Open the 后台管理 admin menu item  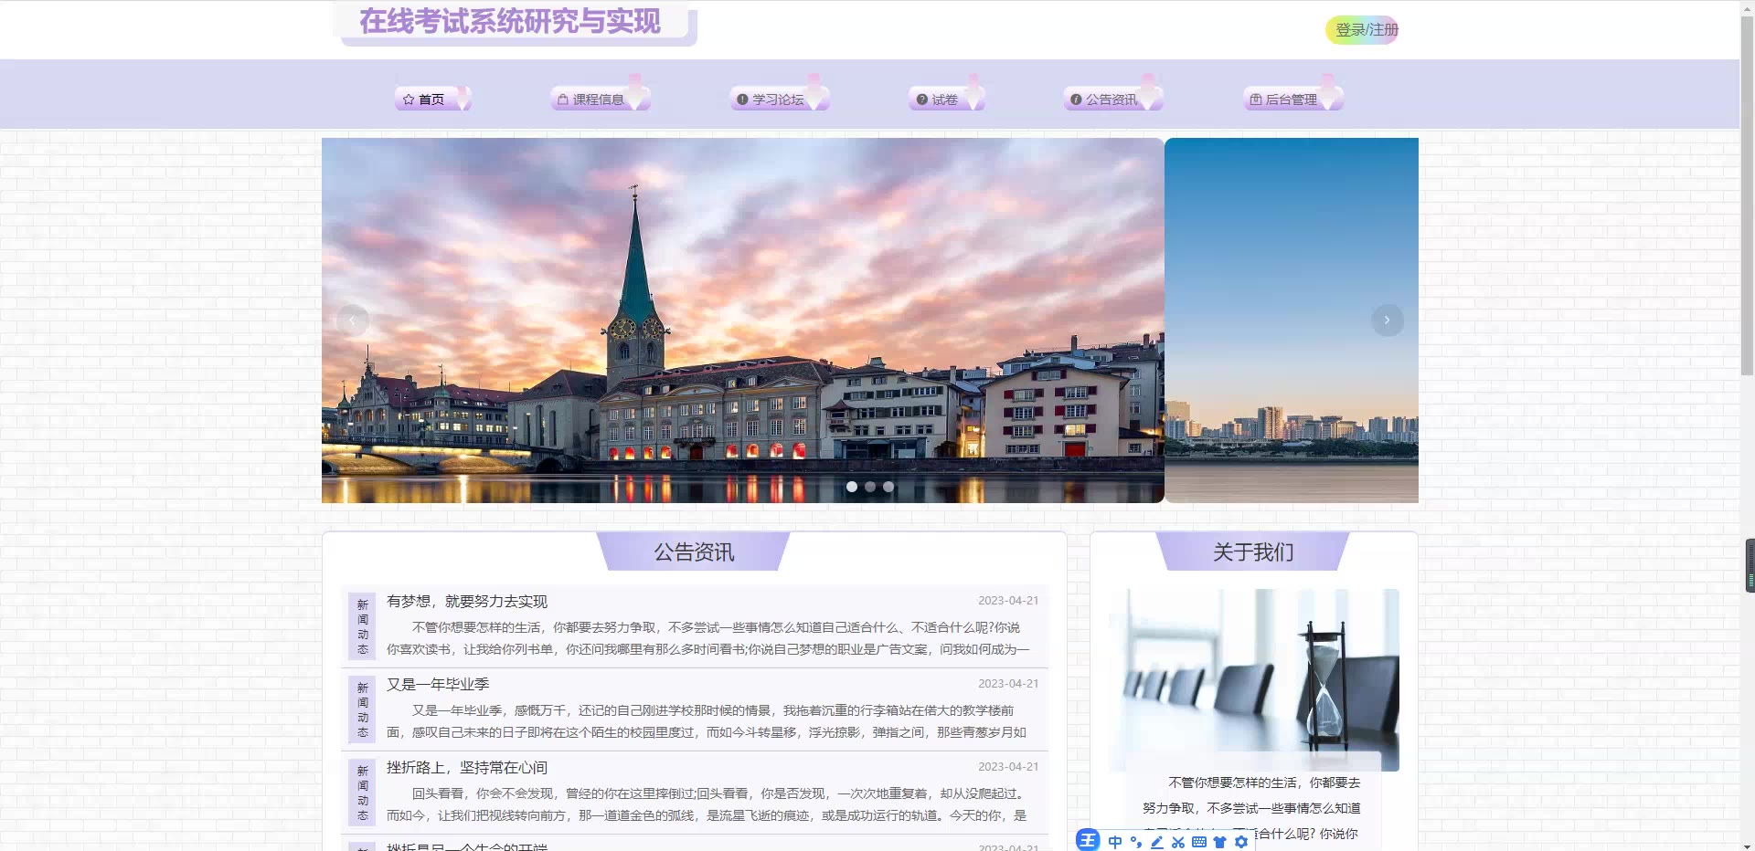[x=1292, y=100]
